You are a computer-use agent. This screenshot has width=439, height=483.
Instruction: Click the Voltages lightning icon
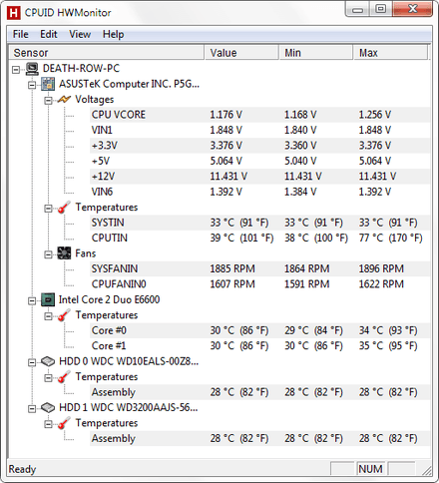tap(64, 99)
